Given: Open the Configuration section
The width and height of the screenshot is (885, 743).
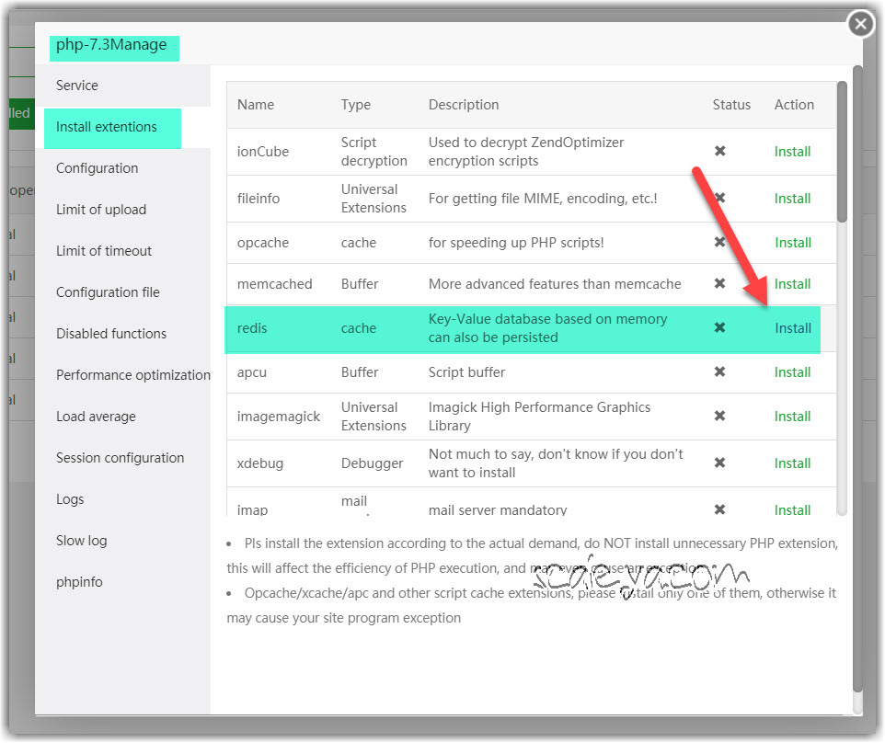Looking at the screenshot, I should (97, 168).
